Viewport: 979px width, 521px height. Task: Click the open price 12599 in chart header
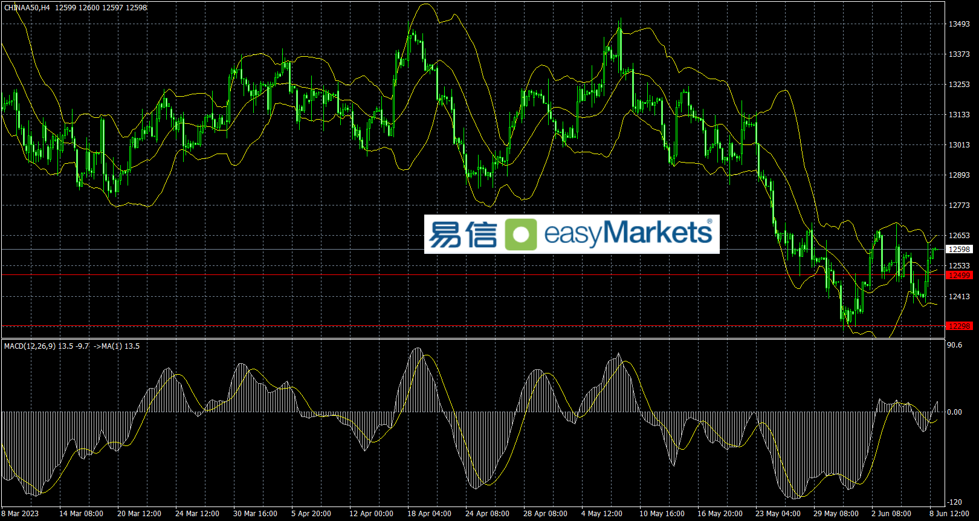point(65,8)
